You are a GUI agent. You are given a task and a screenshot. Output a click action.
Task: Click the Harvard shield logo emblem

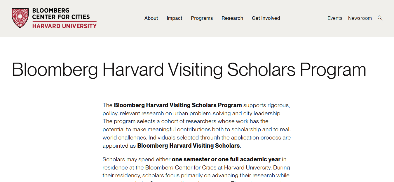tap(20, 18)
